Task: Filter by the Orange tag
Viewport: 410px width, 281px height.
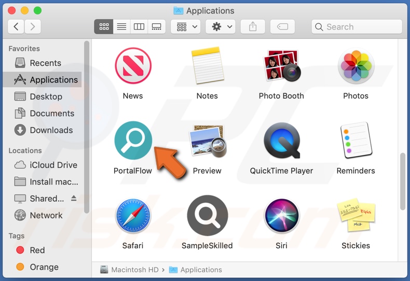Action: pyautogui.click(x=43, y=267)
